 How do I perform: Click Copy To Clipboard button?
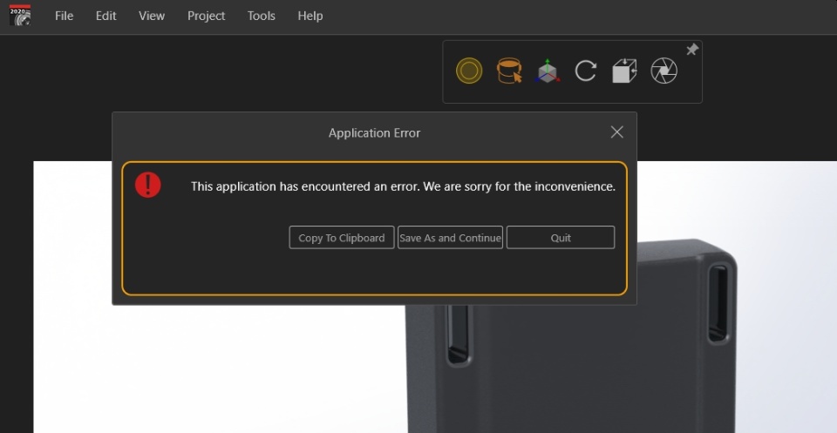tap(342, 237)
